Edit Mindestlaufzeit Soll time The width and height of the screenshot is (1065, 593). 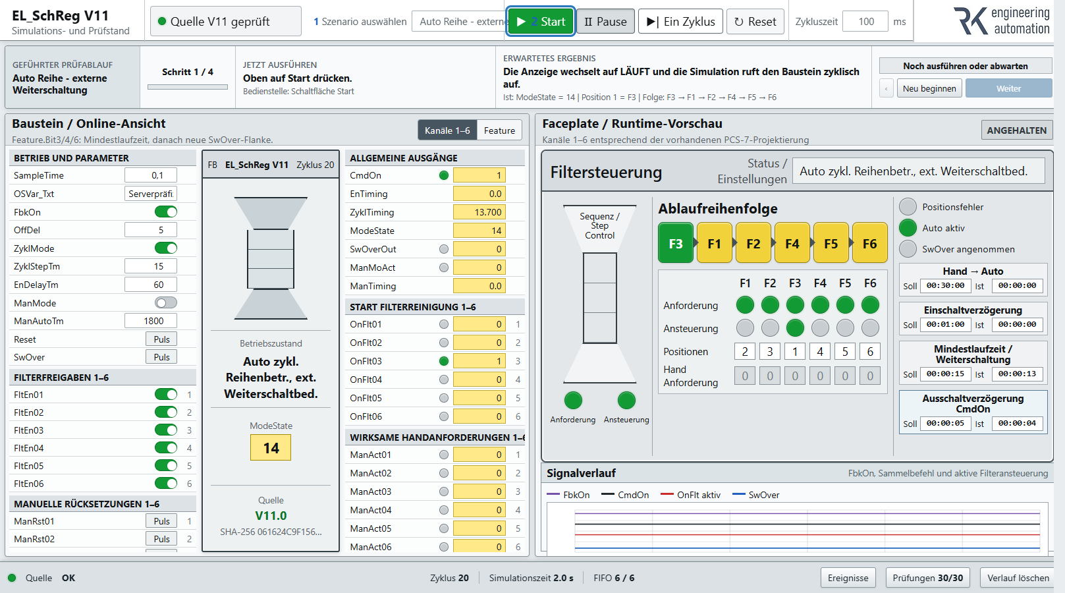point(945,374)
